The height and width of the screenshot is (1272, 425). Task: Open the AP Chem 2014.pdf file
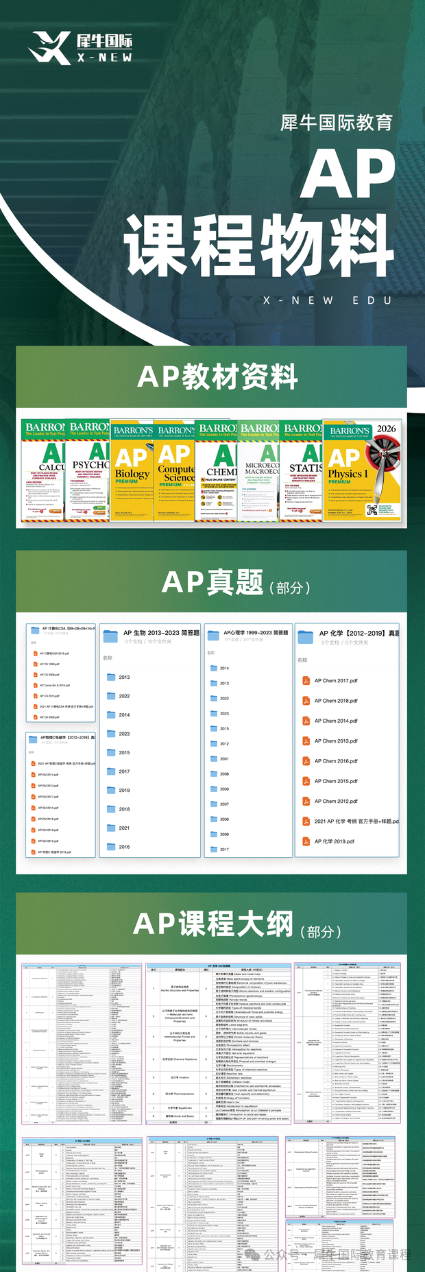[330, 721]
